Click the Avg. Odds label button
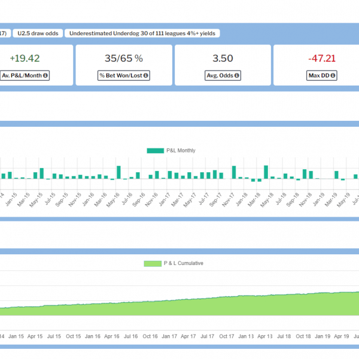This screenshot has width=359, height=359. (x=223, y=75)
